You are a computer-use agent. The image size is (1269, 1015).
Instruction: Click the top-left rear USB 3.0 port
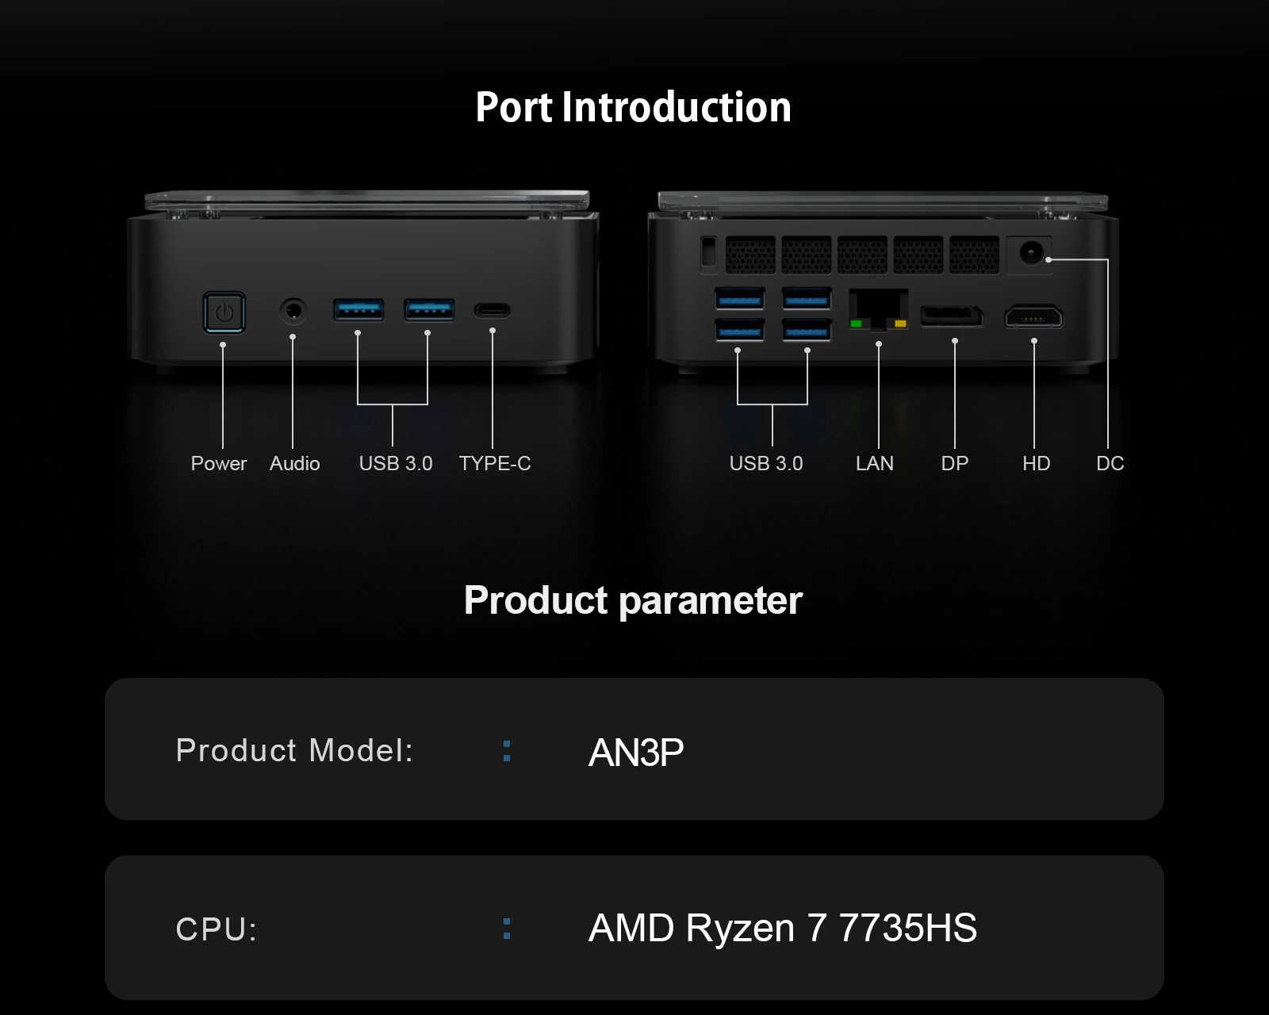(x=740, y=298)
